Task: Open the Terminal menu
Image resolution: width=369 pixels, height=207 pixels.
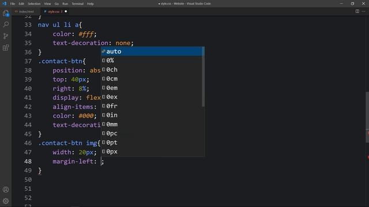Action: [x=77, y=4]
